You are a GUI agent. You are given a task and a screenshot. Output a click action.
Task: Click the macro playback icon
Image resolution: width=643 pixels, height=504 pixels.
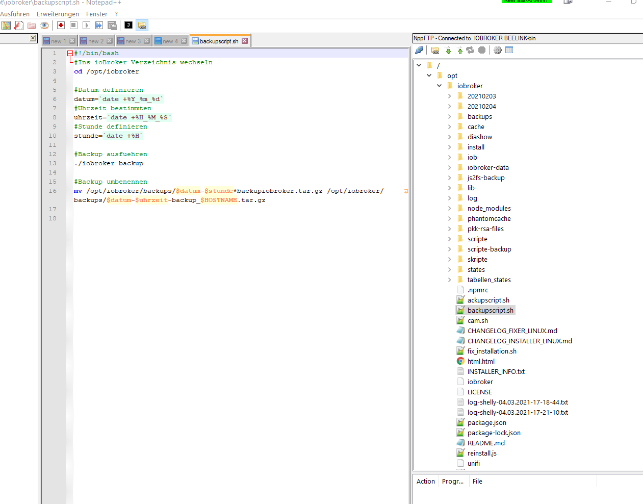(x=86, y=26)
